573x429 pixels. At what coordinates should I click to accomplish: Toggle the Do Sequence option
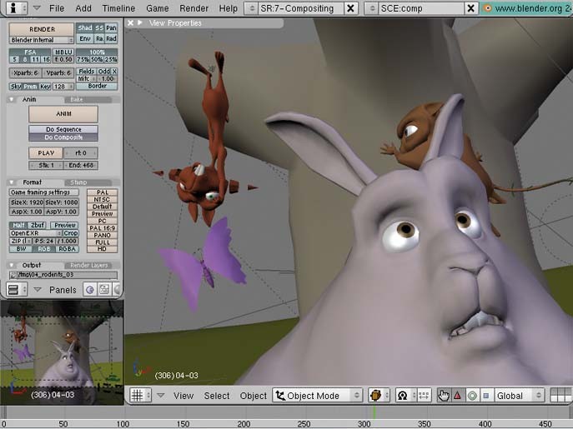pyautogui.click(x=63, y=129)
